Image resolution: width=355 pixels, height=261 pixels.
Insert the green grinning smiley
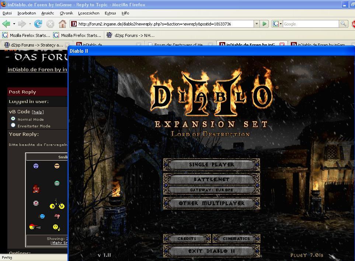57,183
